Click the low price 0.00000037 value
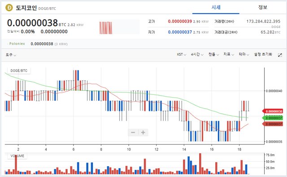Screen dimensions: 287x177 [180, 32]
